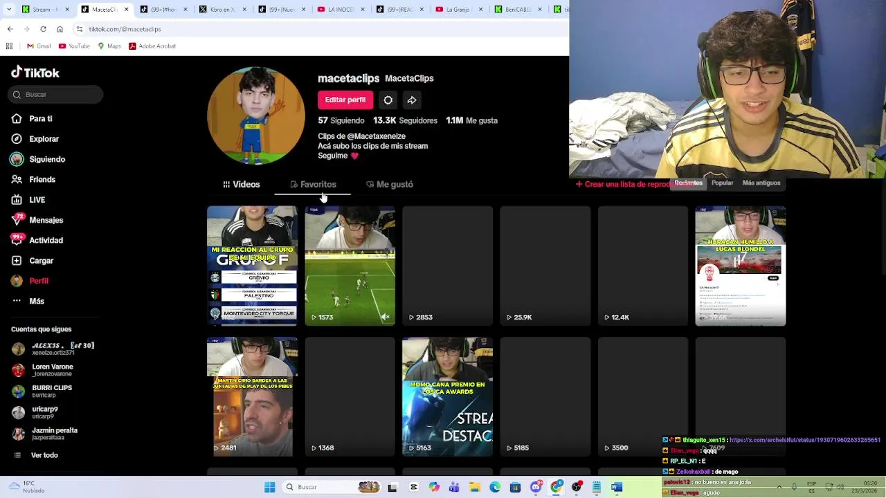
Task: Open Microsoft Edge from the taskbar
Action: (495, 487)
